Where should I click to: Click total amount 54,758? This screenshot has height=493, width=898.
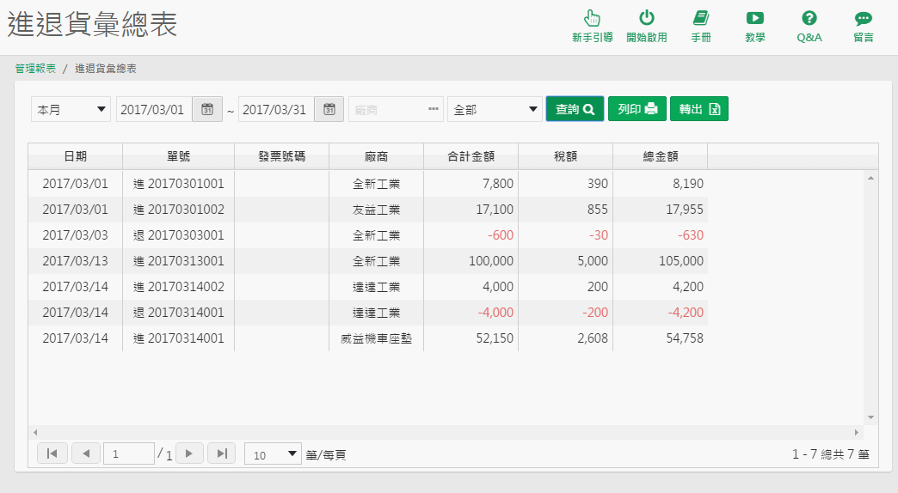685,338
